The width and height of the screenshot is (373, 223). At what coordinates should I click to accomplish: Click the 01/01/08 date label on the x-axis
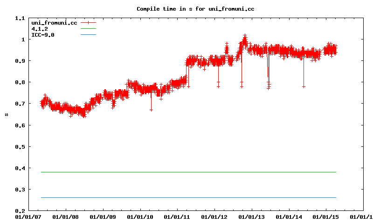(65, 216)
